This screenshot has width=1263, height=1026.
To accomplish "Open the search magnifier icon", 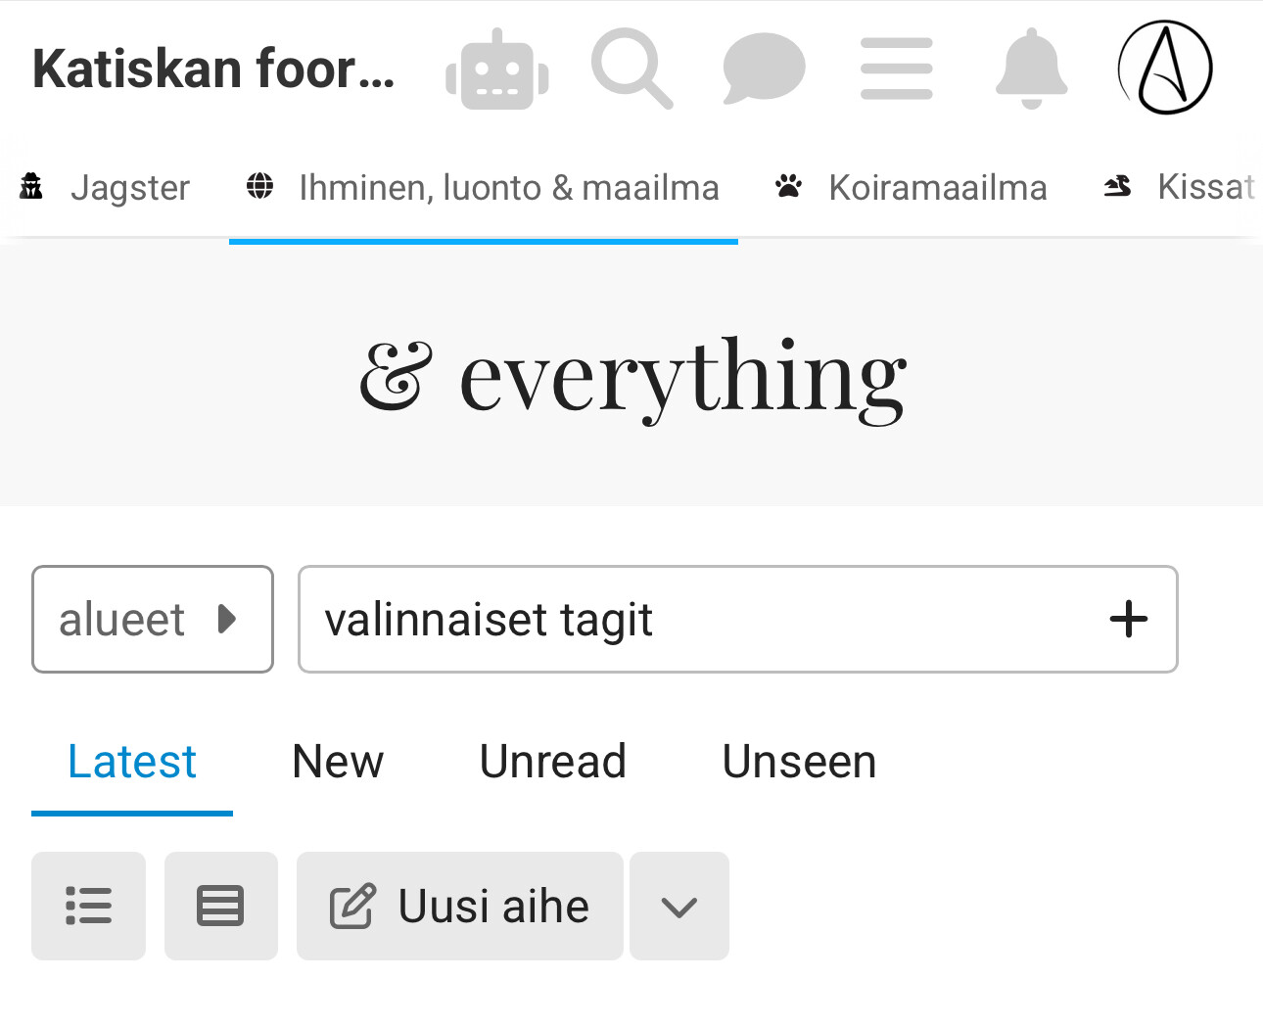I will click(x=631, y=69).
